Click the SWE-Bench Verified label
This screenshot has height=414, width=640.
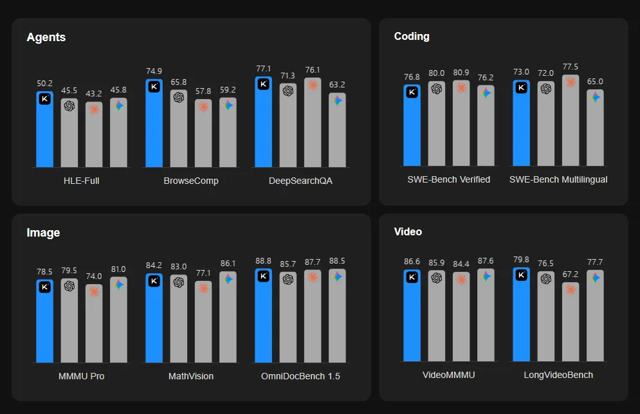tap(448, 179)
